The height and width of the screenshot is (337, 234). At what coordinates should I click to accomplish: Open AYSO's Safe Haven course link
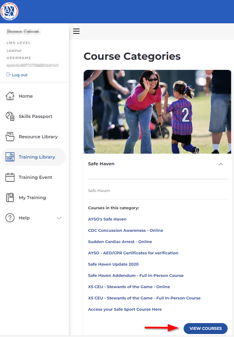tap(107, 219)
